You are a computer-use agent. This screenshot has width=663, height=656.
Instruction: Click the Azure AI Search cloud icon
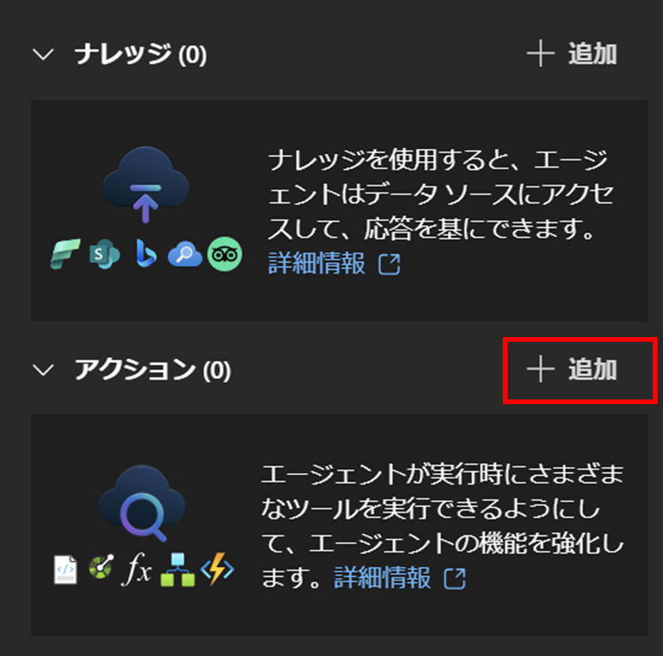click(x=185, y=254)
